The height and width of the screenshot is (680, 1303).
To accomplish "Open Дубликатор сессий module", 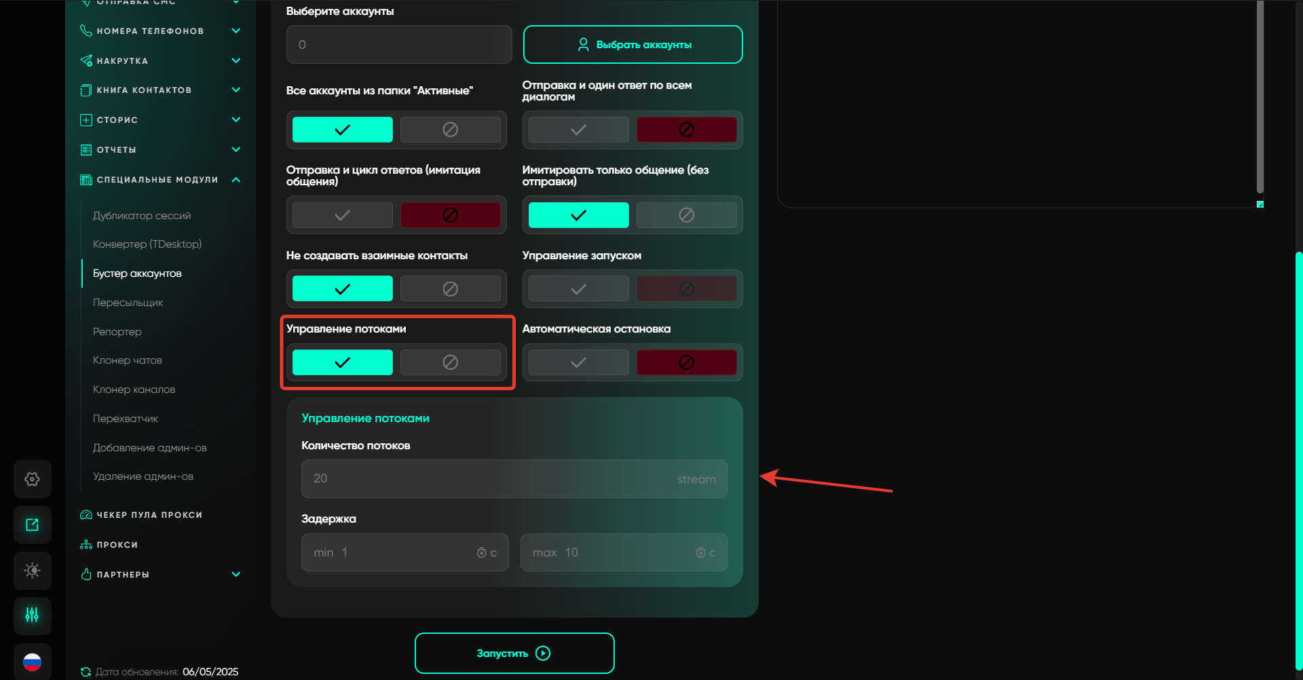I will [142, 216].
